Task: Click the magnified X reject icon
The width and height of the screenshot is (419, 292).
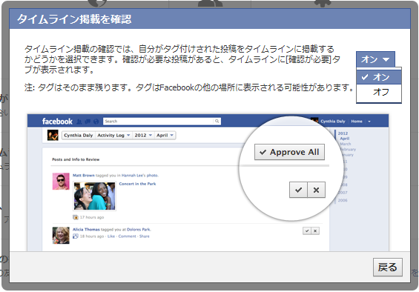Action: pos(317,190)
